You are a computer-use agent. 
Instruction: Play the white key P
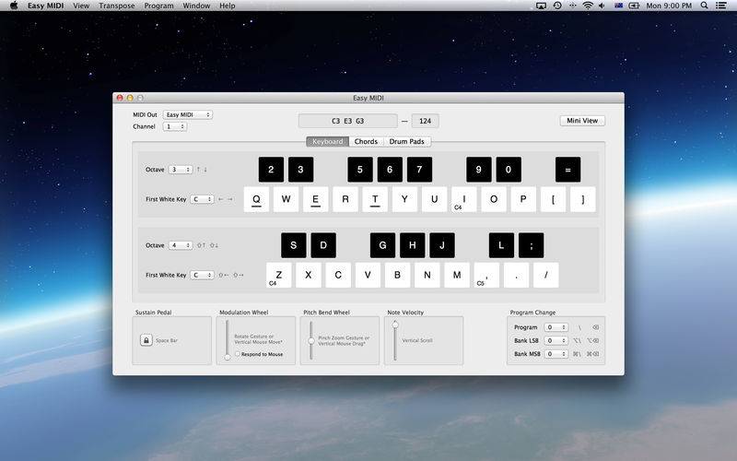coord(523,199)
